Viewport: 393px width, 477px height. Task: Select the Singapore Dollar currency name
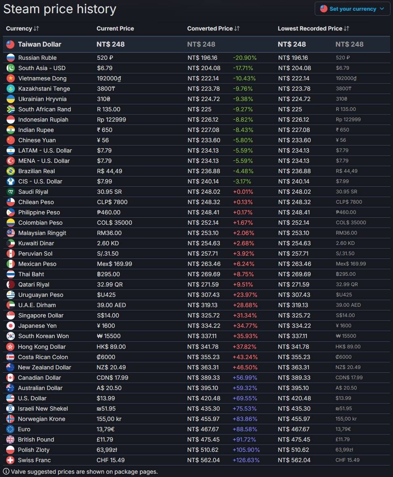tap(41, 315)
